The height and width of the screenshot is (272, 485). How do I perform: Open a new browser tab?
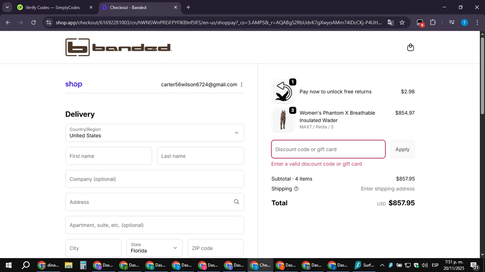click(188, 7)
